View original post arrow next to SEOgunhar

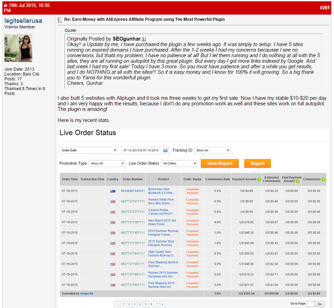pos(144,39)
